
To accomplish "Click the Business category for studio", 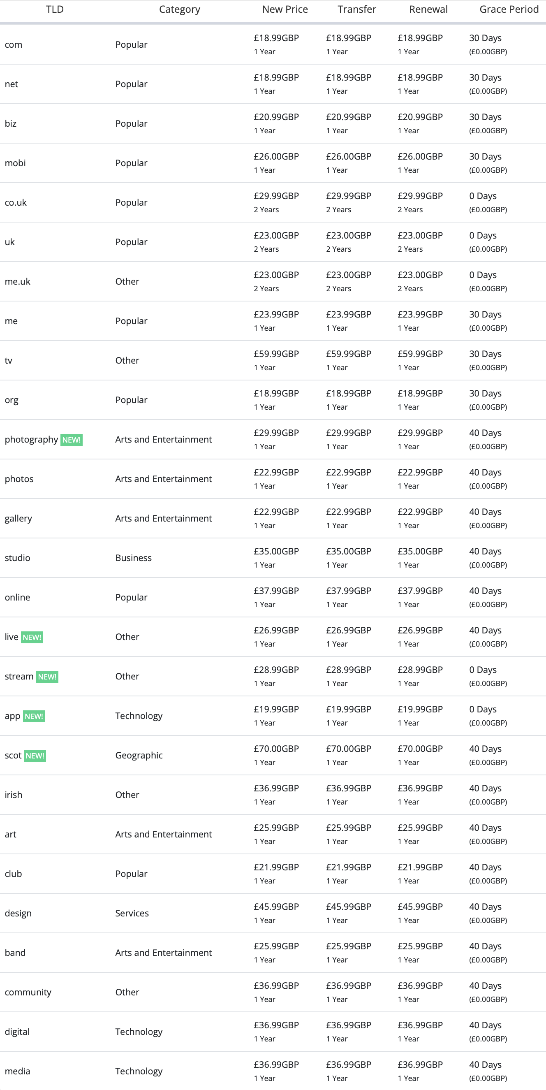I will pyautogui.click(x=133, y=558).
